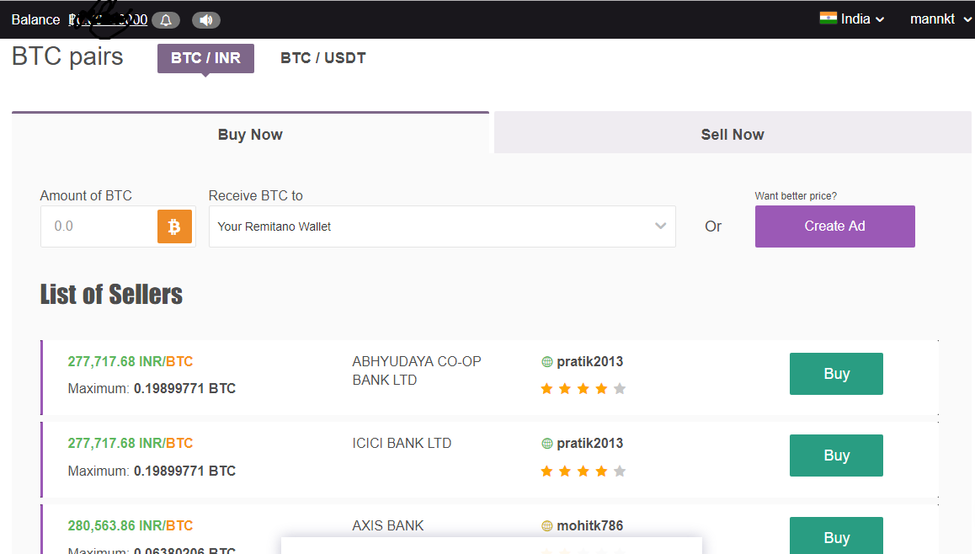Click the List of Sellers heading

pyautogui.click(x=111, y=294)
